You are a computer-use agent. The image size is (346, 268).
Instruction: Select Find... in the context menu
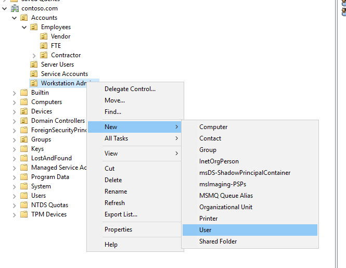pos(135,112)
